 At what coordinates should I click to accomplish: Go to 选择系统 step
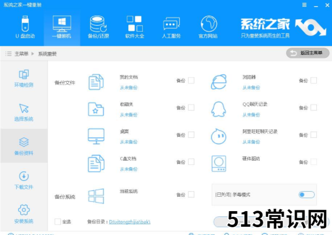click(x=24, y=112)
